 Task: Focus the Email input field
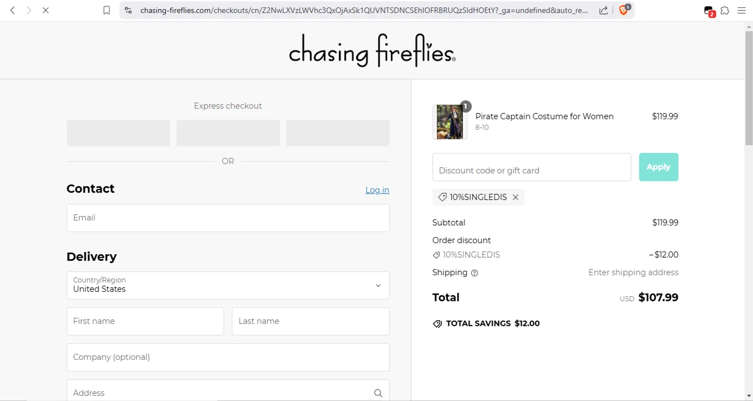[x=228, y=218]
